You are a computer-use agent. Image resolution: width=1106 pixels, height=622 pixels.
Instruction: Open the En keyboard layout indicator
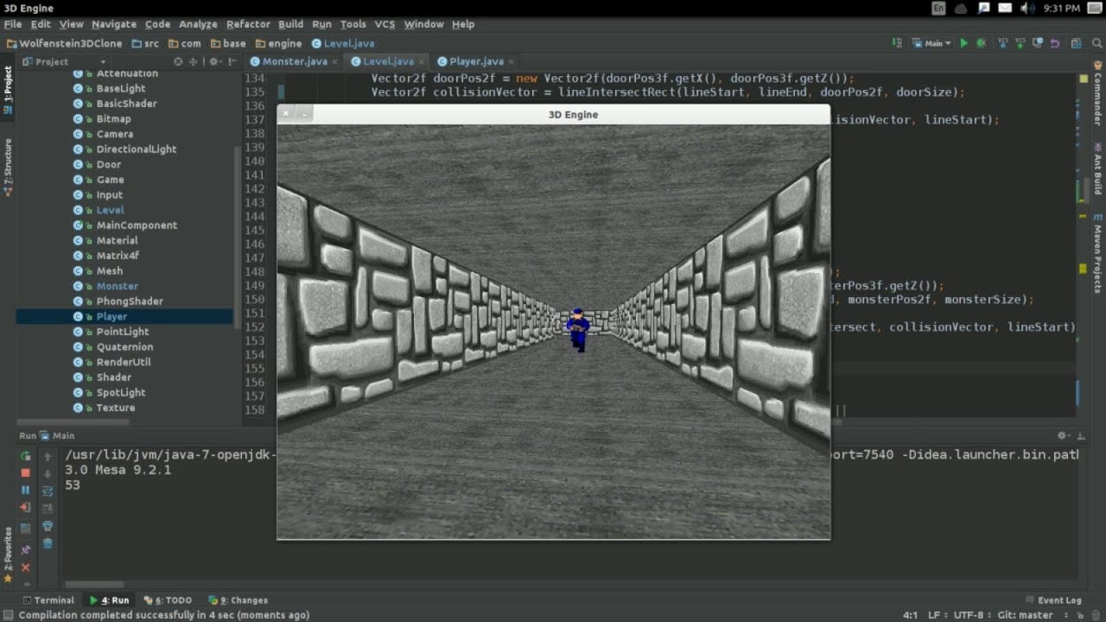tap(939, 8)
